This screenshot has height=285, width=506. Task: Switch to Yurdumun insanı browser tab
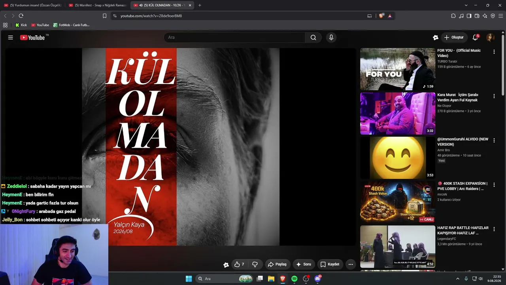[32, 5]
